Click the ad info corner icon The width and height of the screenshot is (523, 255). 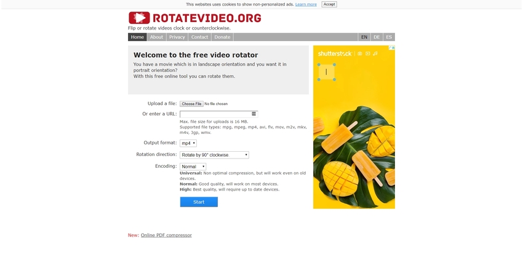point(391,48)
